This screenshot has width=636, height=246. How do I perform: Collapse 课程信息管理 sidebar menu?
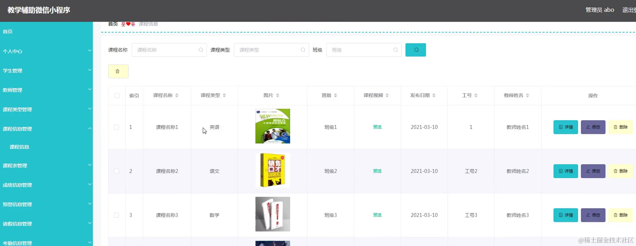[46, 129]
